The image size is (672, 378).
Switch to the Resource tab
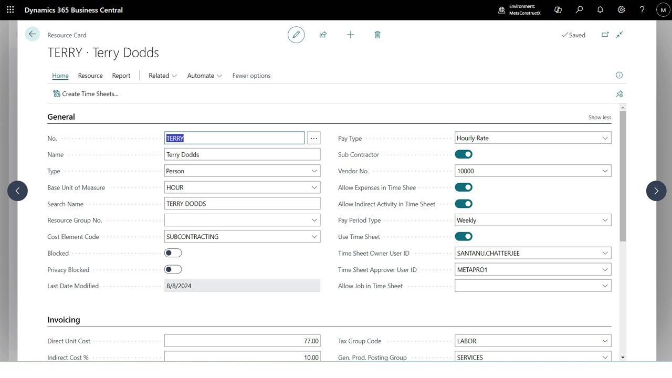[x=90, y=76]
